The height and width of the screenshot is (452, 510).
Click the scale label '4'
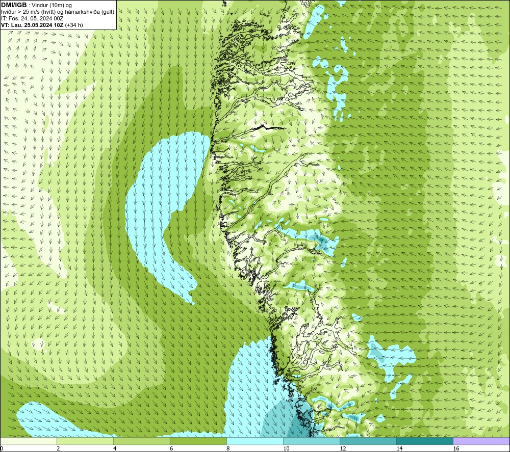[115, 448]
